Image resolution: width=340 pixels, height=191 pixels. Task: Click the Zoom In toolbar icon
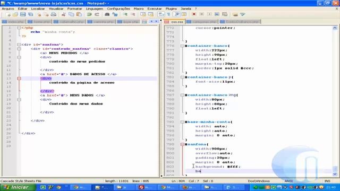click(x=125, y=14)
